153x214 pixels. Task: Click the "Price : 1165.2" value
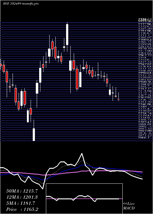[x=22, y=209]
